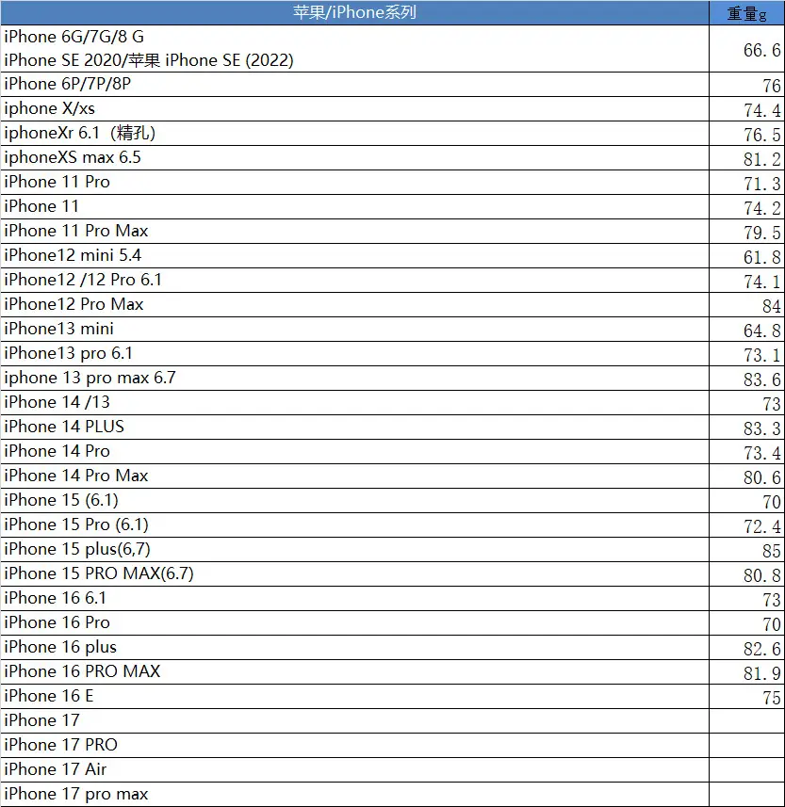Select the iphone X/xs row cell
Viewport: 785px width, 807px height.
coord(354,109)
